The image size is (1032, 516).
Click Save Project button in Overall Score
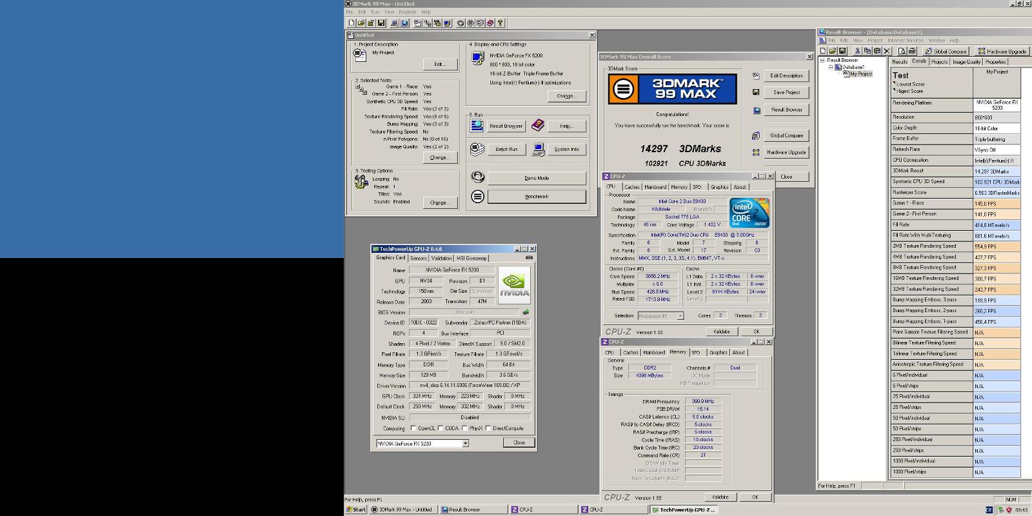pyautogui.click(x=786, y=92)
